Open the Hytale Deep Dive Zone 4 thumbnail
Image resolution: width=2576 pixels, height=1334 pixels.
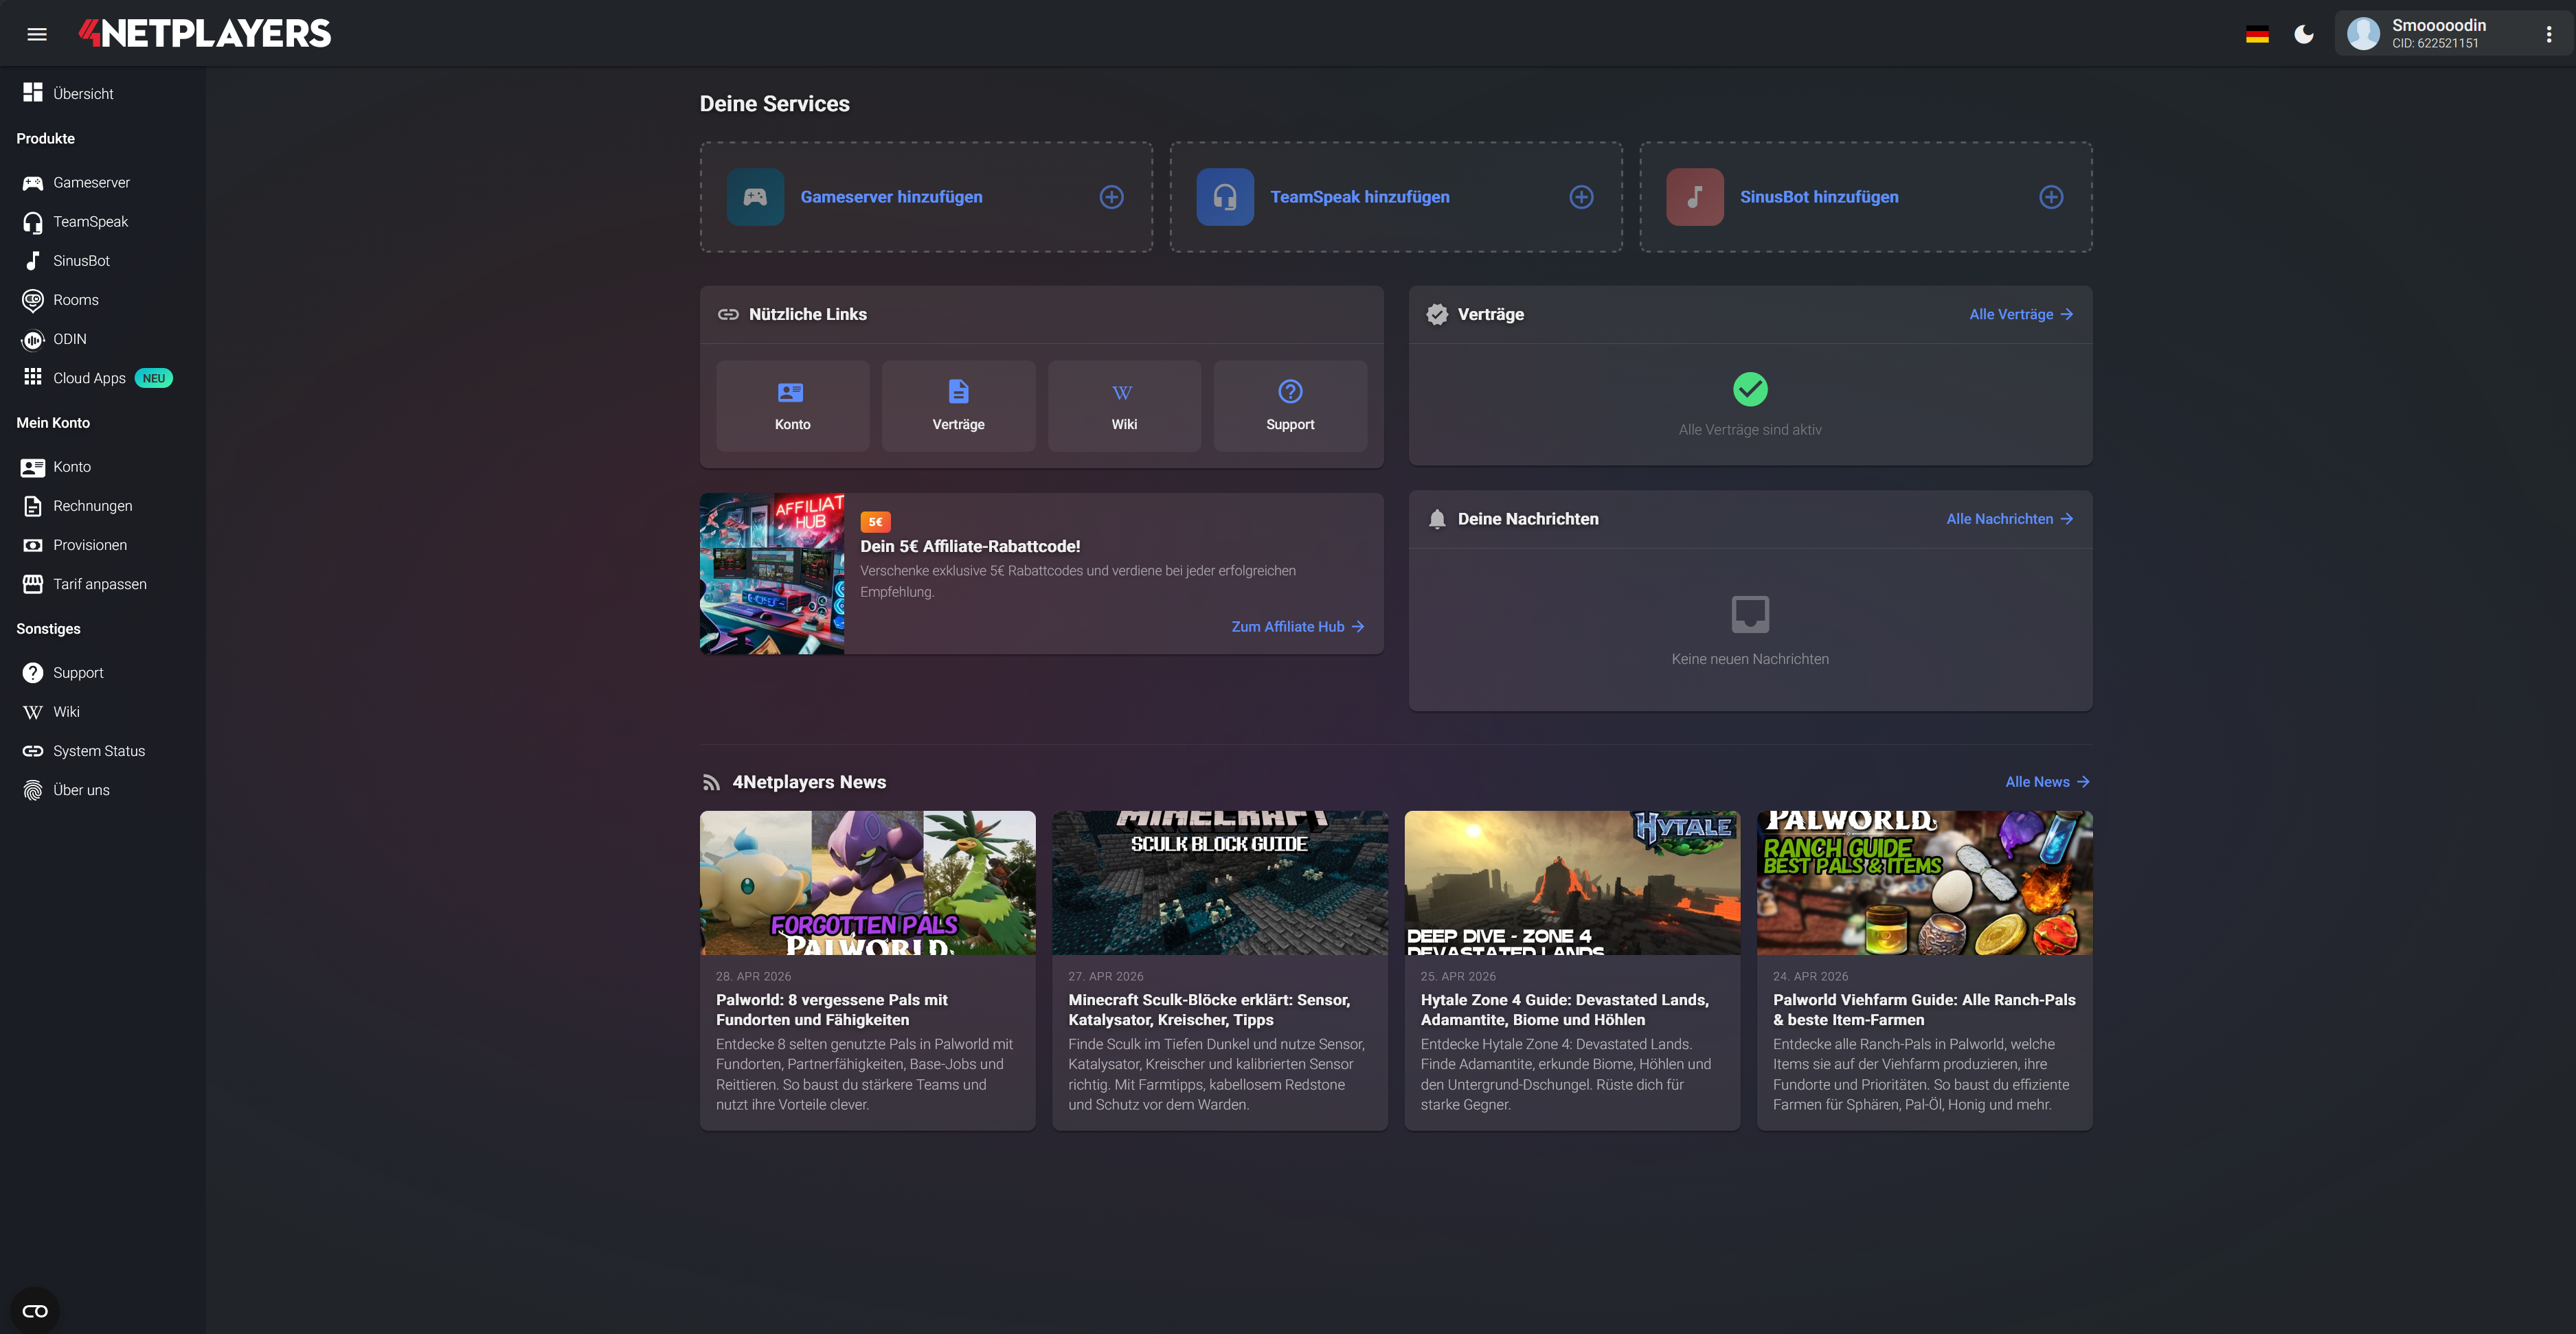pos(1572,882)
